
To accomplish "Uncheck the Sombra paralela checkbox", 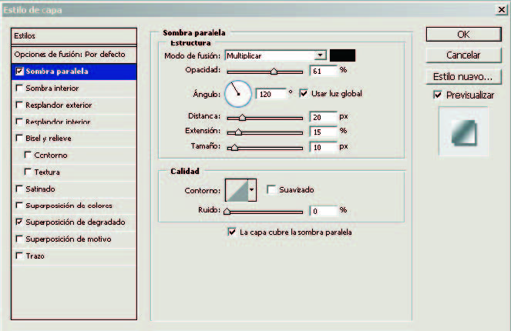I will click(19, 72).
